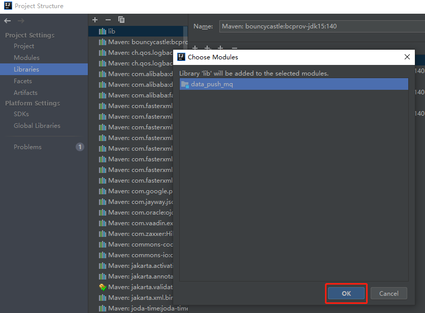Click icon of Maven: joda-time entry
This screenshot has width=425, height=313.
103,308
